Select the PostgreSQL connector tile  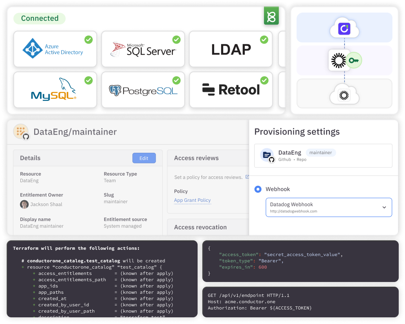click(143, 90)
